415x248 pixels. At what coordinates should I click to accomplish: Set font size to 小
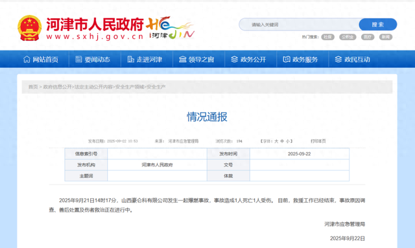pos(288,141)
